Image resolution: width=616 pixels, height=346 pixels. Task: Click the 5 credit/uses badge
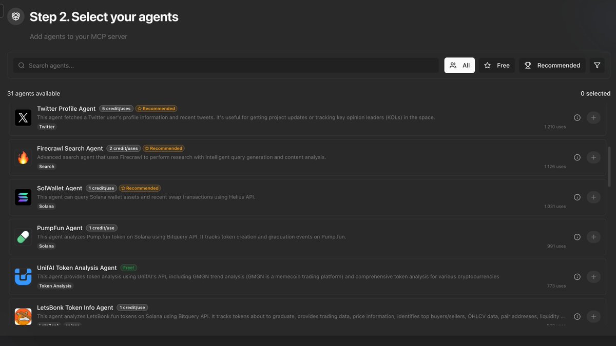pos(117,109)
